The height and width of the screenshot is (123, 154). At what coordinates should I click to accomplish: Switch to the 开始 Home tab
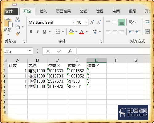(x=27, y=11)
